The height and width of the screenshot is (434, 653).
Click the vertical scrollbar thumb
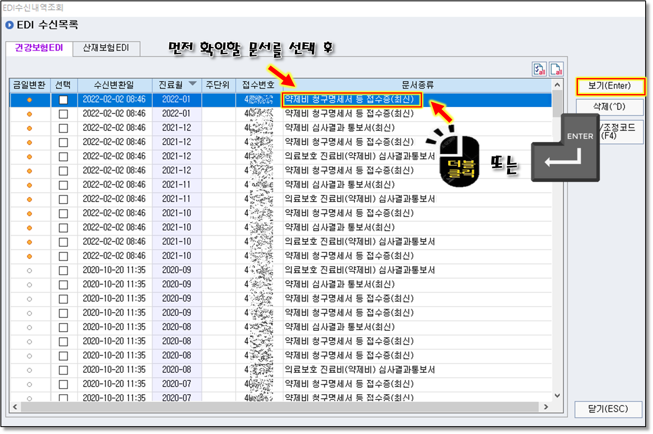[x=557, y=103]
